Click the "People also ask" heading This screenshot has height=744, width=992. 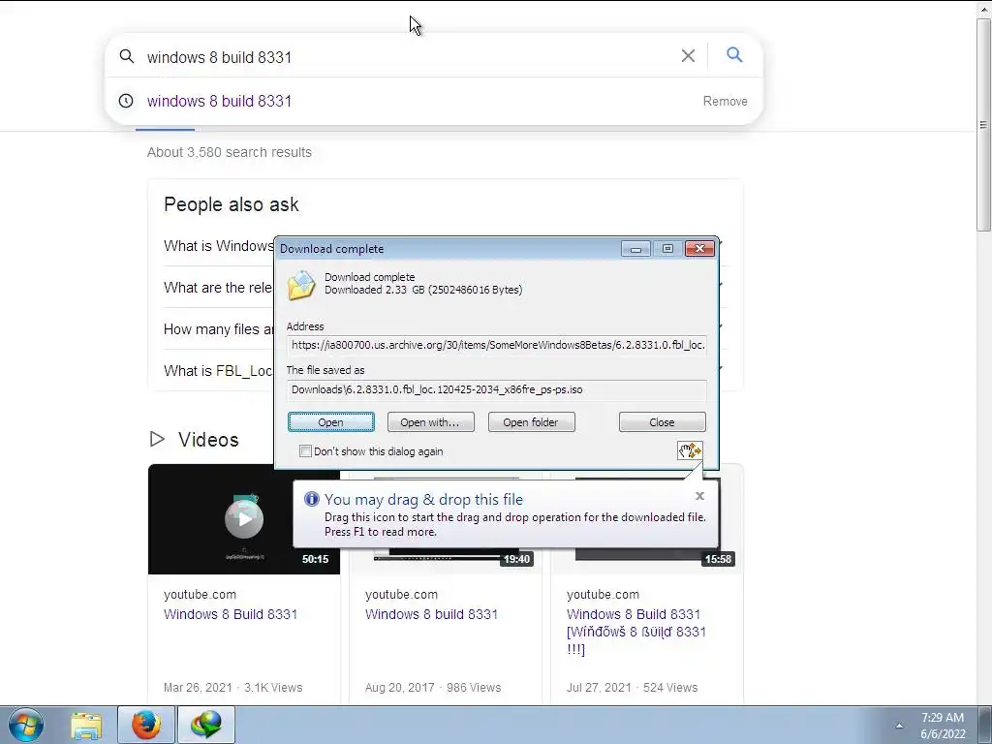pos(231,204)
